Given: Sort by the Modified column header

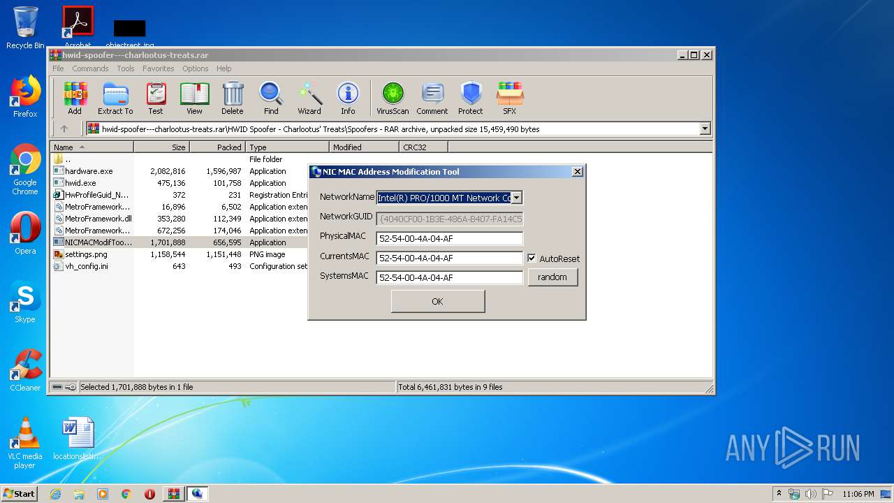Looking at the screenshot, I should point(364,147).
